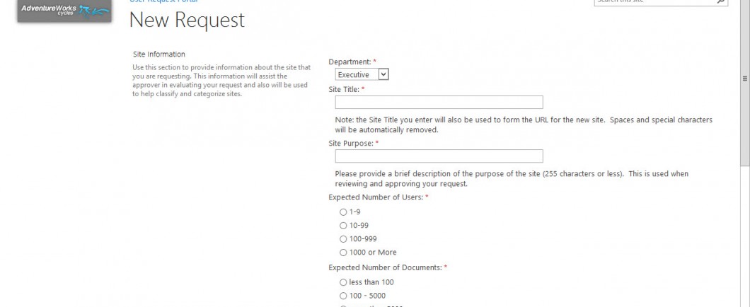Click the grip handle beside the scrollbar

click(x=744, y=79)
